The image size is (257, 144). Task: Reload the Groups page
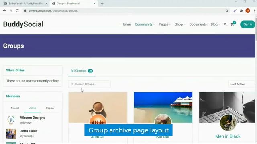point(17,11)
